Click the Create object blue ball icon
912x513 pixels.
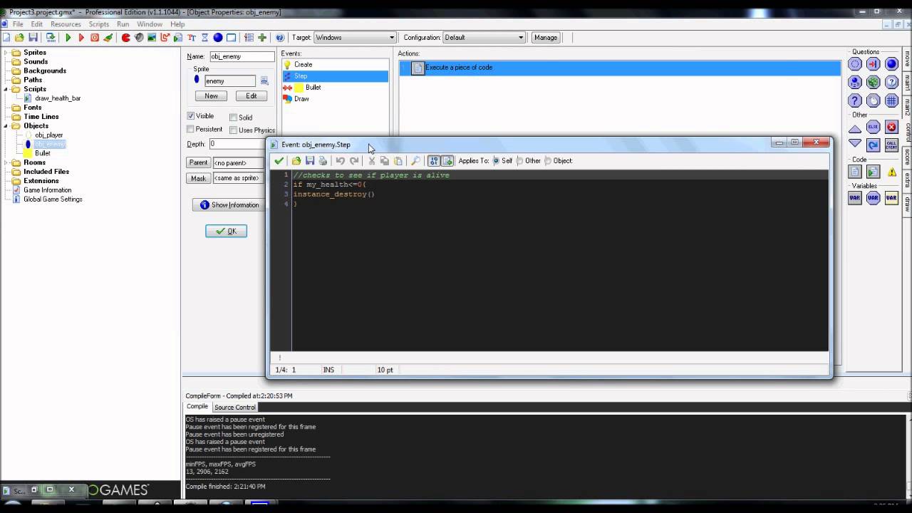tap(218, 38)
